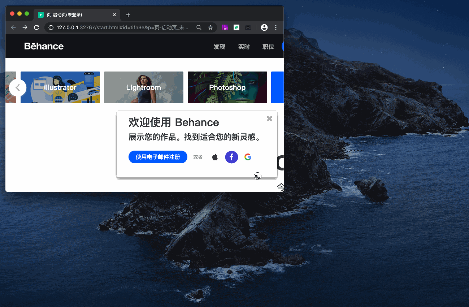The image size is (469, 307).
Task: Close the 页-启动页(未登录) tab
Action: (x=114, y=15)
